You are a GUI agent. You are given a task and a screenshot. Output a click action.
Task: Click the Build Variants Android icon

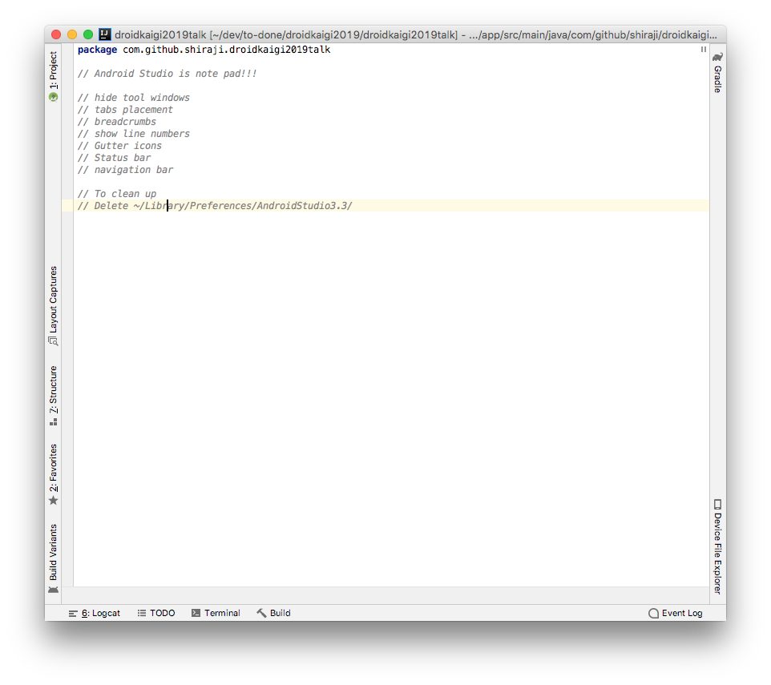click(x=53, y=589)
